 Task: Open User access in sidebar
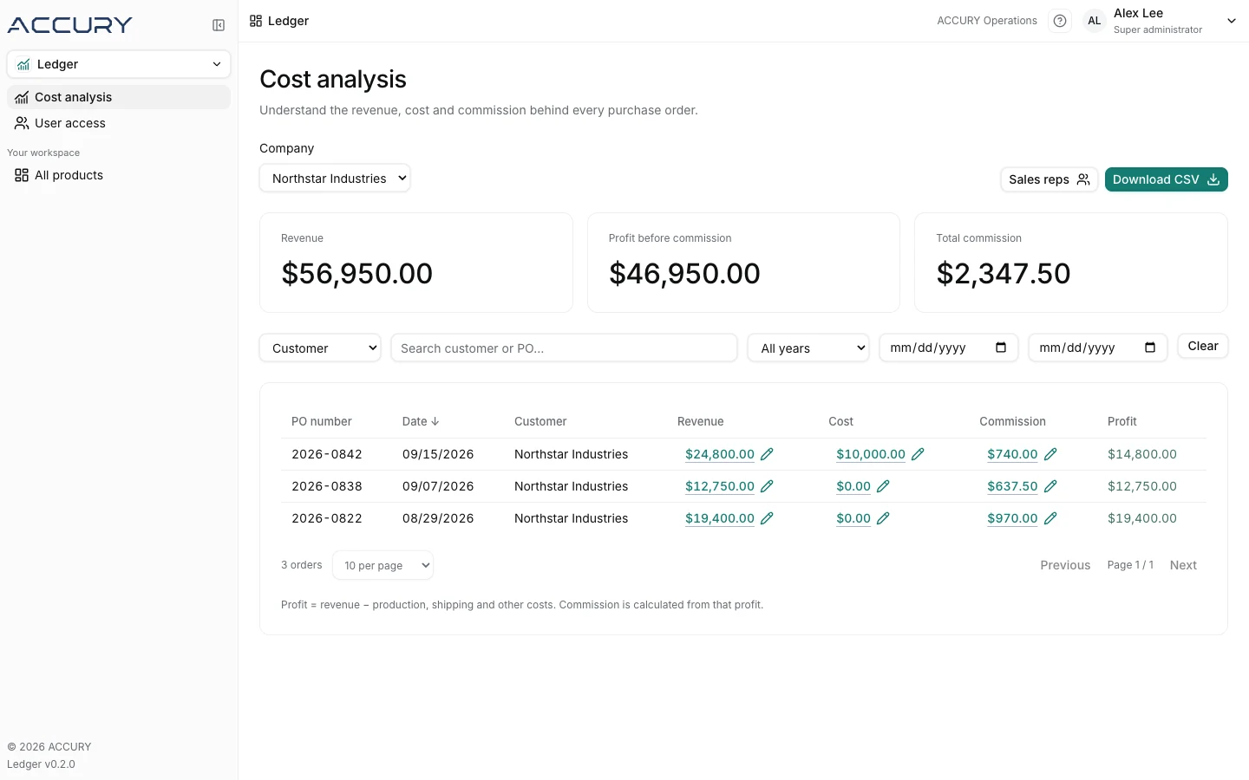click(119, 123)
